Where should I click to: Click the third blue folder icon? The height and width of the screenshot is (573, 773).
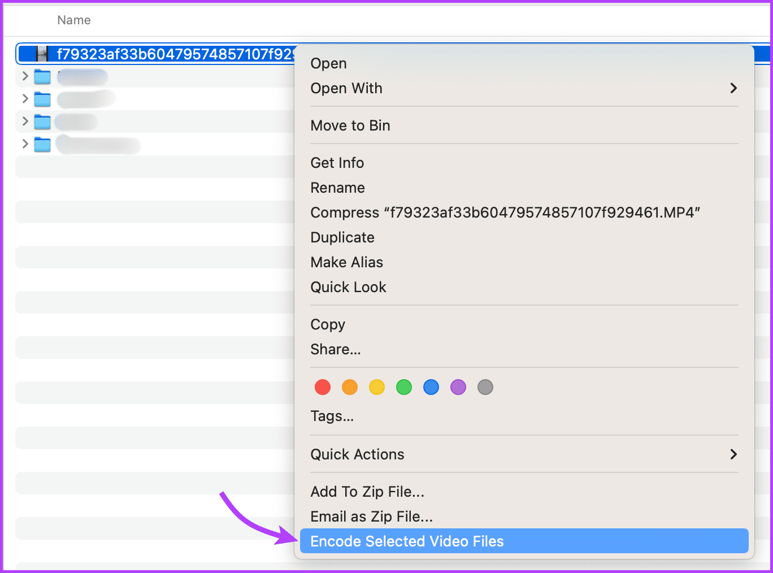42,121
